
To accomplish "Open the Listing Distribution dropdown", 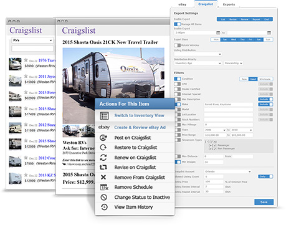I will point(198,54).
